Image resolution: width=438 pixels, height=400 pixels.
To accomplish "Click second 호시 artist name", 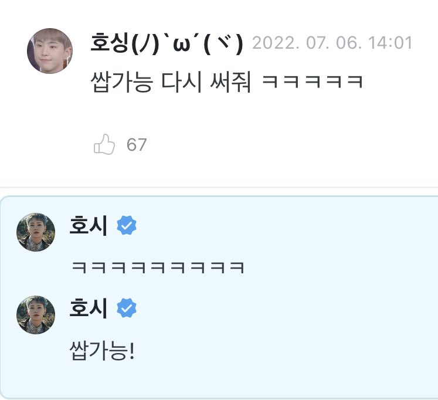I will 89,308.
